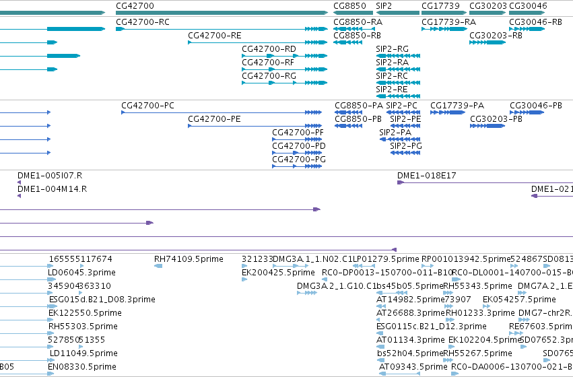Select EST RH55267.5prime
Image resolution: width=573 pixels, height=377 pixels.
(x=448, y=361)
